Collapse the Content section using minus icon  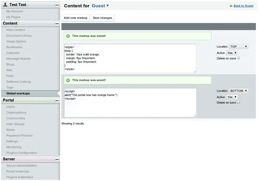pos(57,24)
